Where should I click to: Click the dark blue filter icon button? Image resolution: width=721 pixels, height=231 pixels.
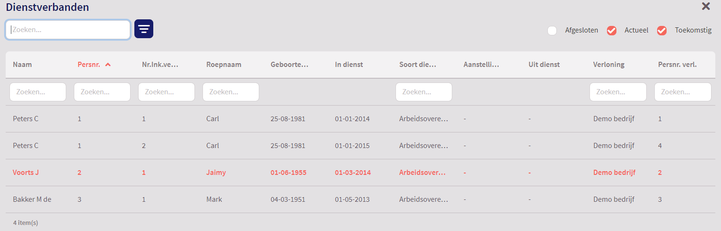point(144,29)
